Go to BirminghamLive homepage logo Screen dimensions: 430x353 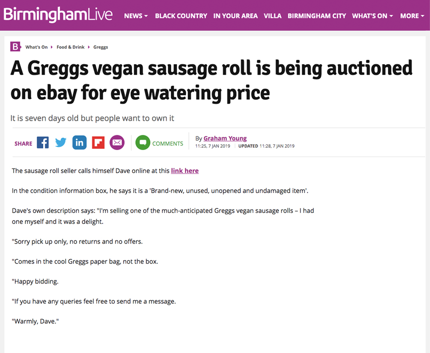(58, 15)
